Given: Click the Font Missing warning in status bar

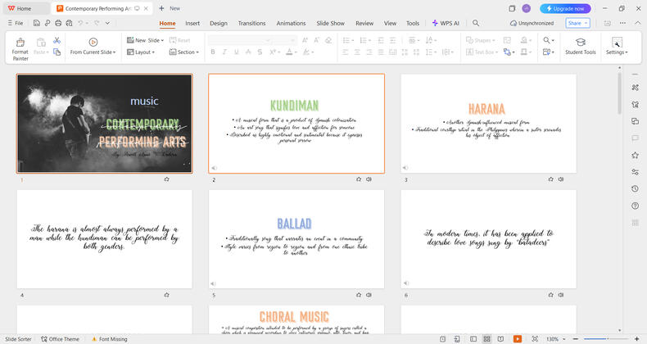Looking at the screenshot, I should [110, 339].
